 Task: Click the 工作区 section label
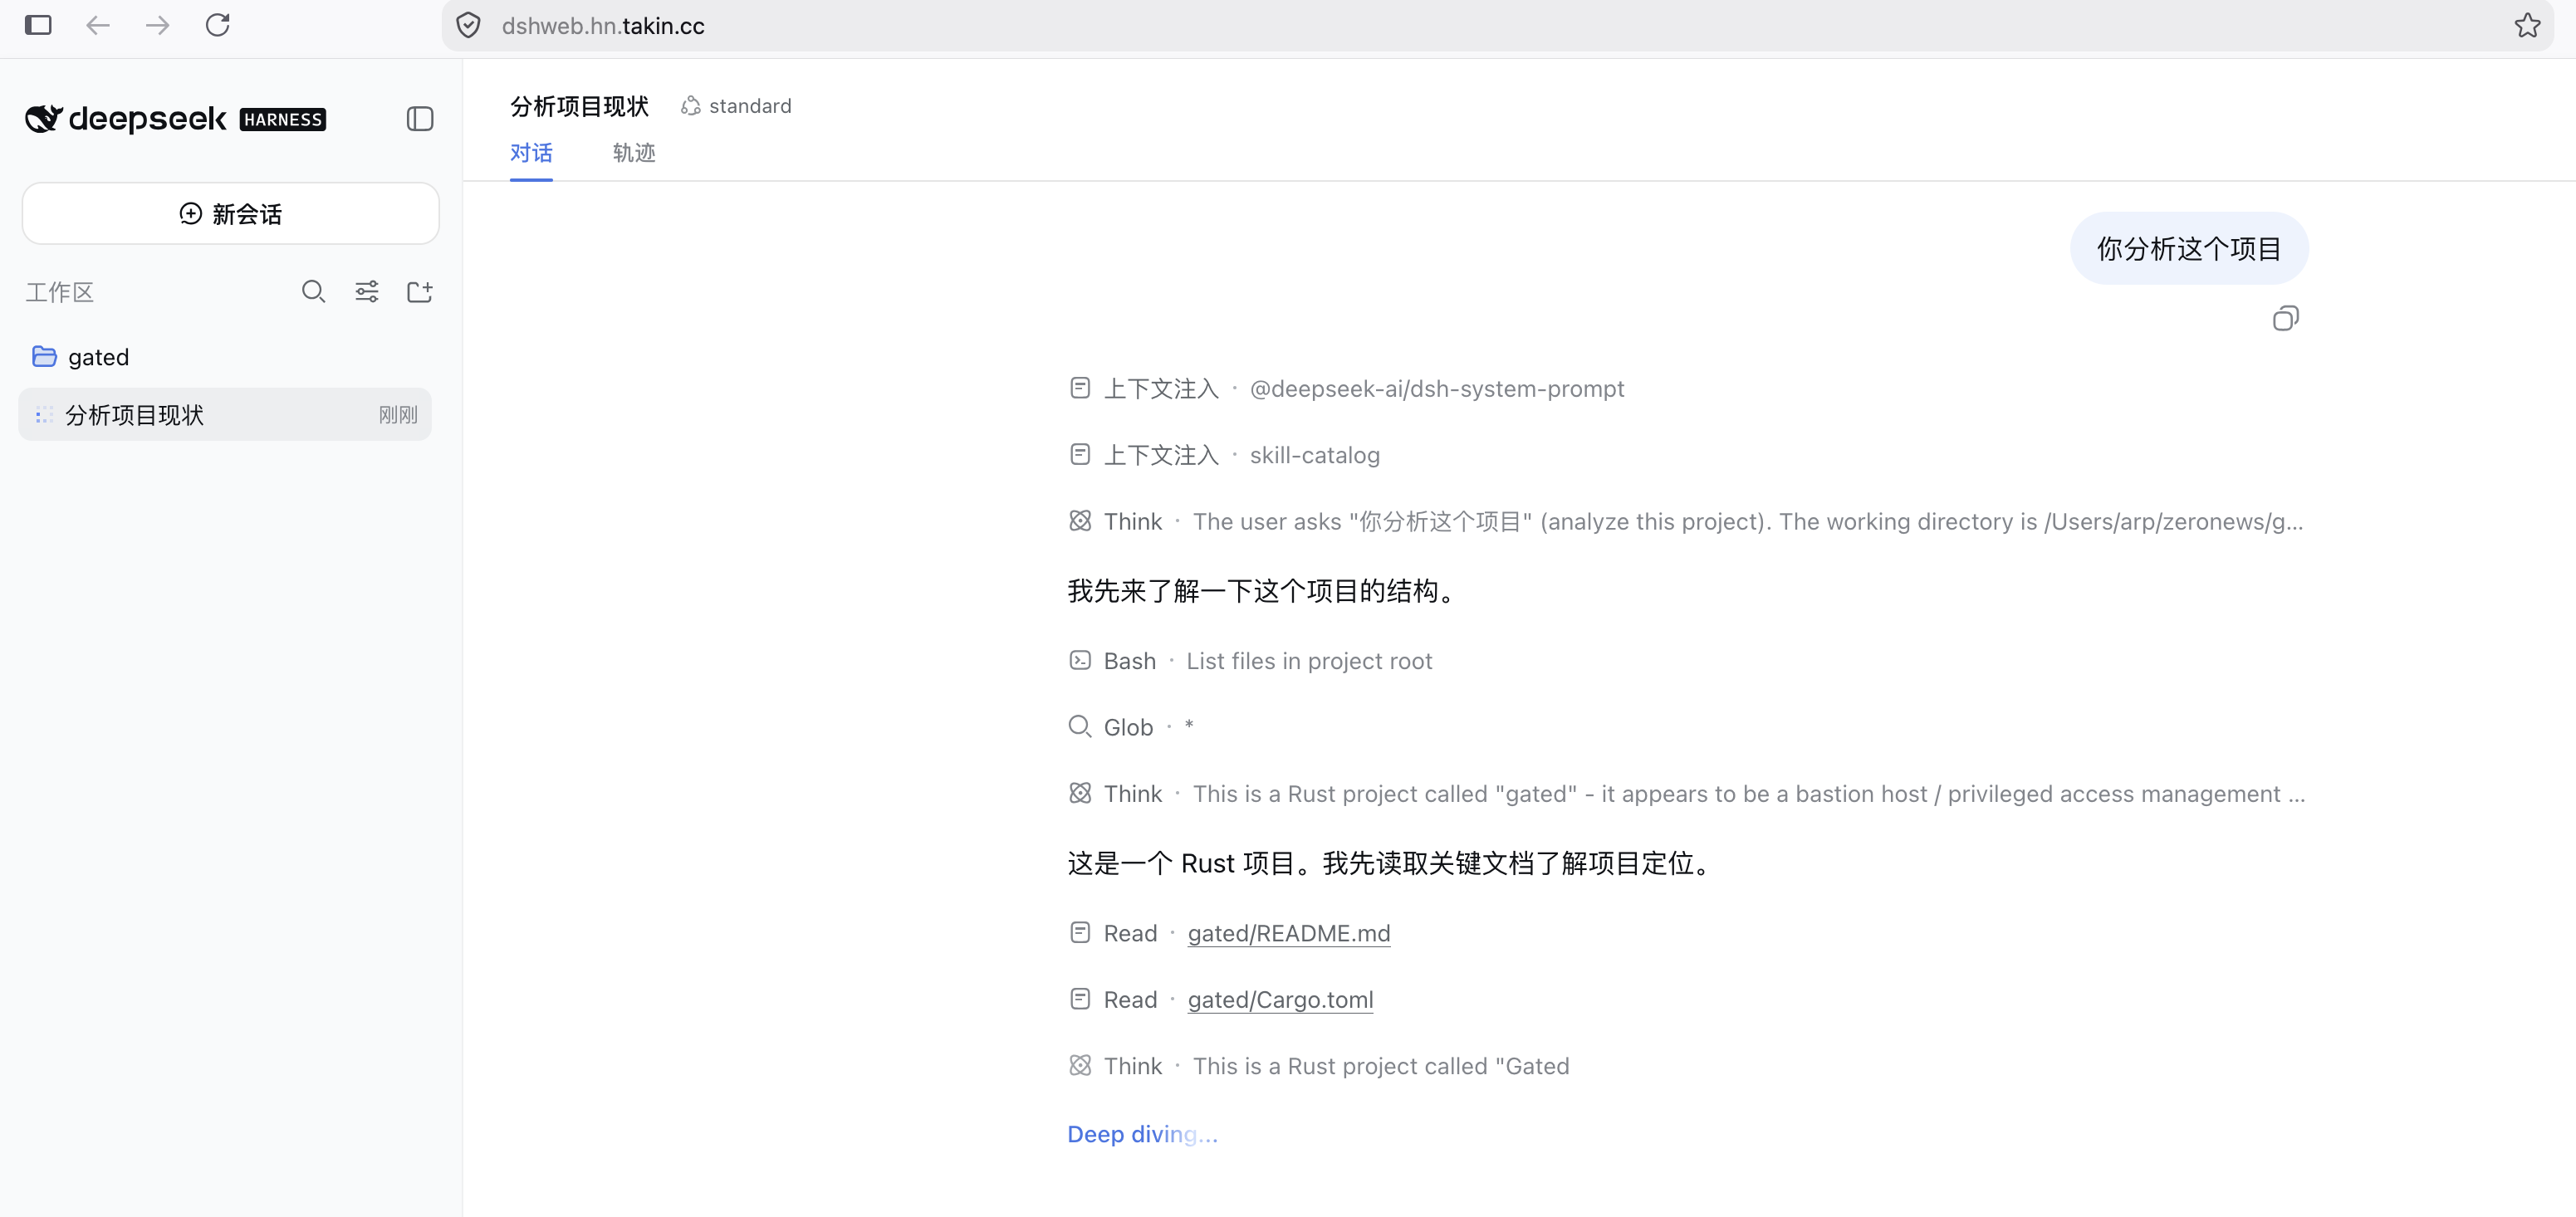click(60, 292)
